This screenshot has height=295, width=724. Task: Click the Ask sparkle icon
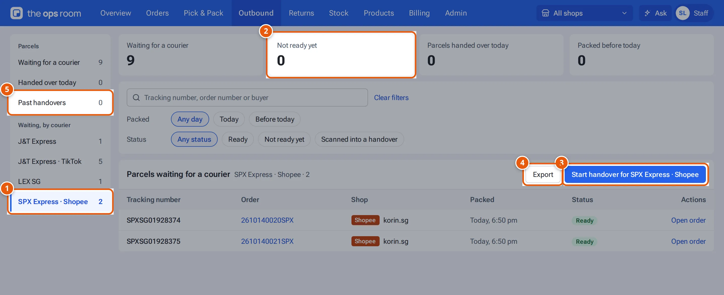point(647,13)
